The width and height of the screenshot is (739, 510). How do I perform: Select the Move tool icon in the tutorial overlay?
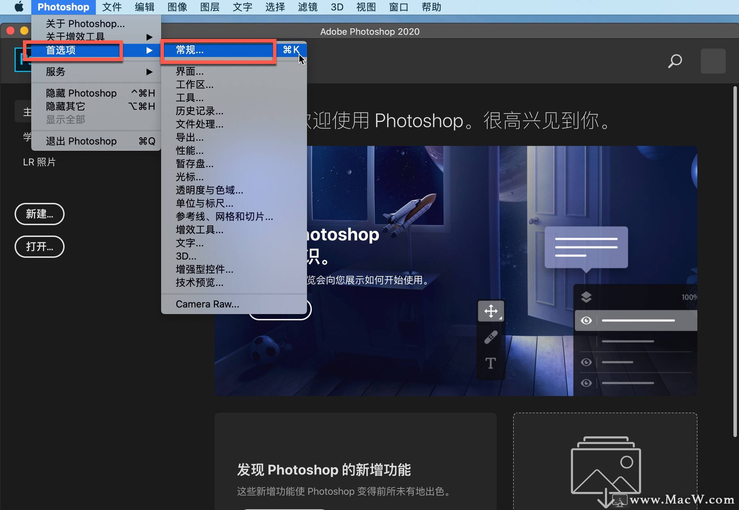click(490, 311)
